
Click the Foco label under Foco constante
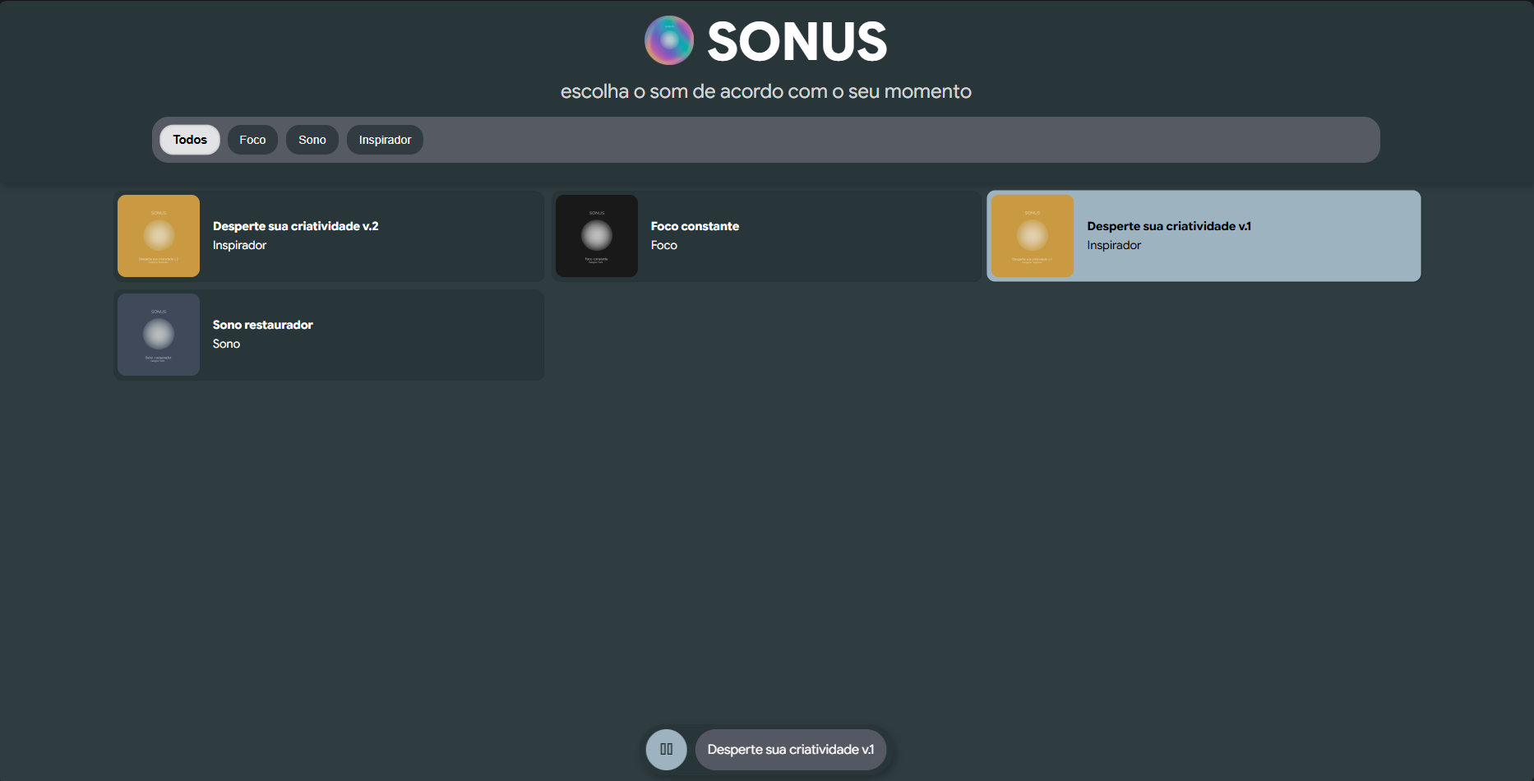pos(663,245)
